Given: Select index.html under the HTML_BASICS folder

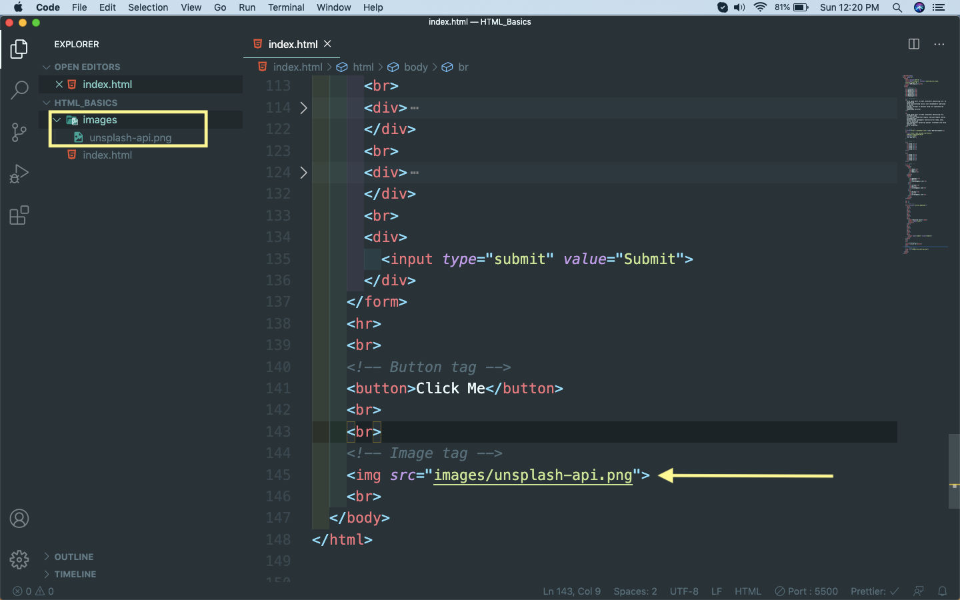Looking at the screenshot, I should (x=107, y=155).
